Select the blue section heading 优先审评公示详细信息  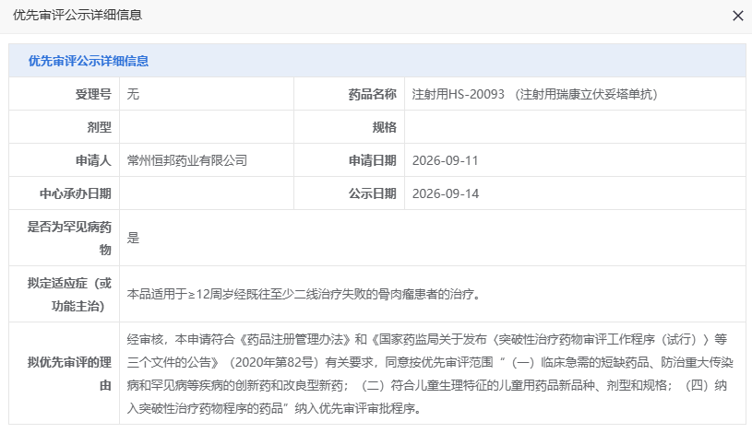pos(89,61)
